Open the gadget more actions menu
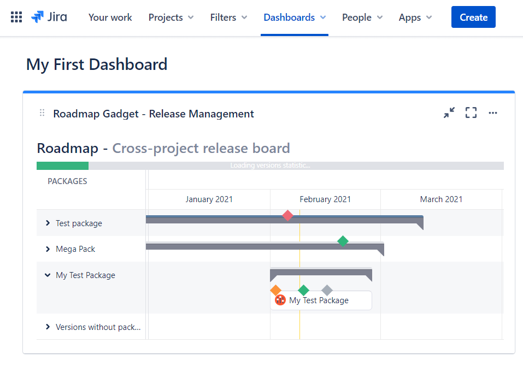This screenshot has height=366, width=523. pos(492,113)
